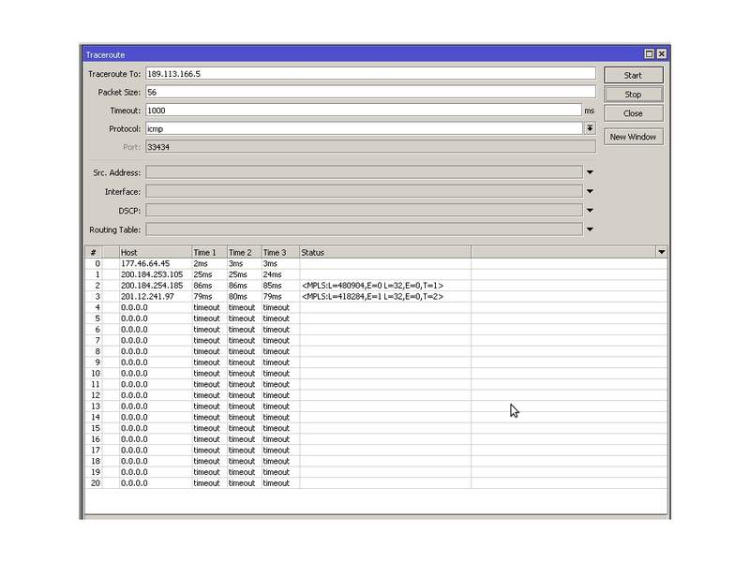Open a New Window

point(634,137)
